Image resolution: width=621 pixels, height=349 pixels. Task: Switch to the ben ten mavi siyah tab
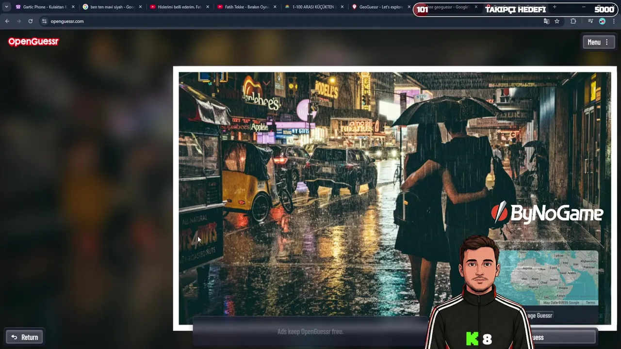(111, 7)
